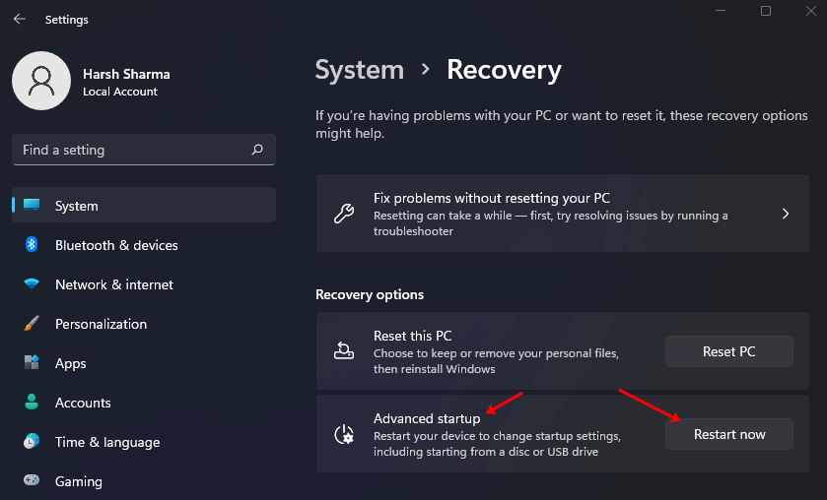The width and height of the screenshot is (827, 500).
Task: Click the Bluetooth icon in sidebar
Action: coord(32,245)
